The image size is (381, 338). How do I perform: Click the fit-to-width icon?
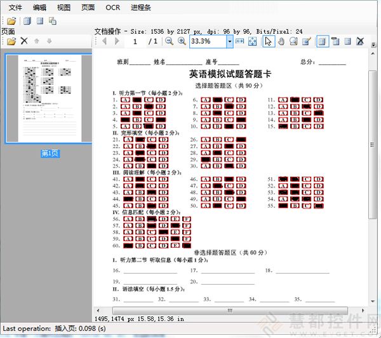(240, 41)
